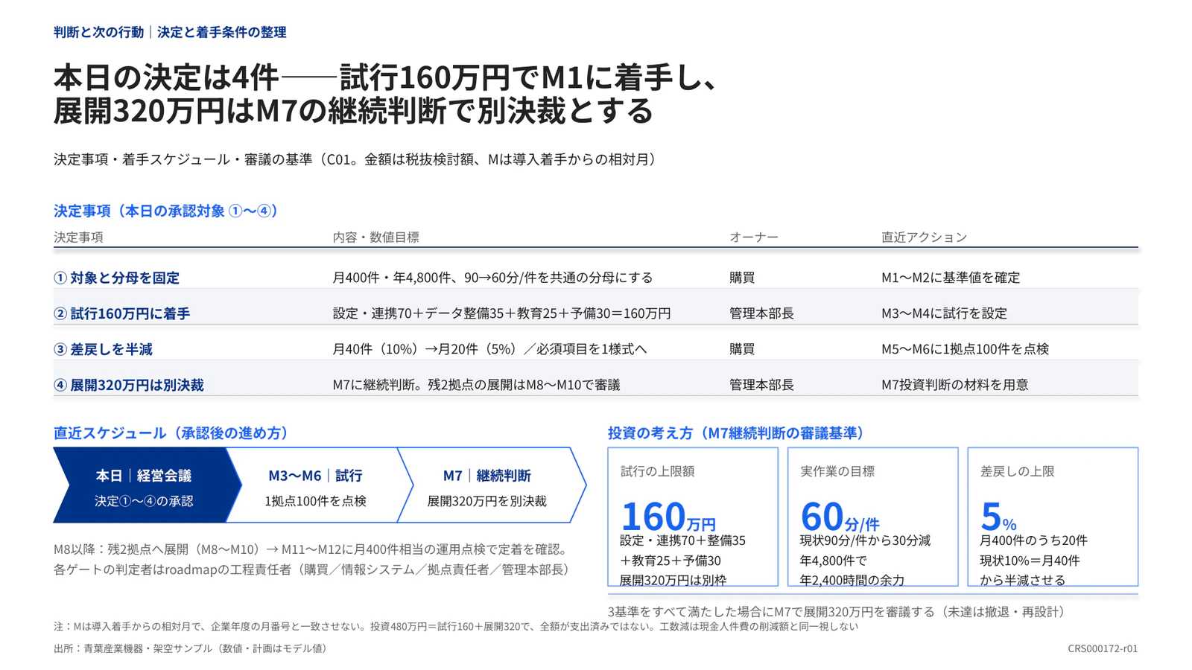
Task: Click the breadcrumb '判断と次の行動'
Action: pos(98,32)
